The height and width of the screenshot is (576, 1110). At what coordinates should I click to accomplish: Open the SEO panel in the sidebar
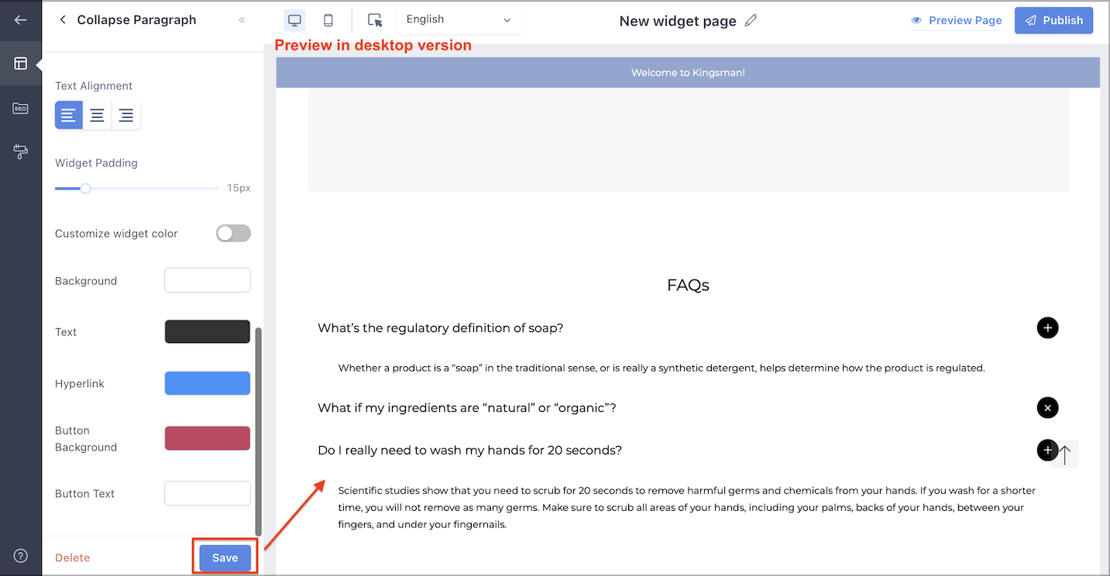(20, 108)
